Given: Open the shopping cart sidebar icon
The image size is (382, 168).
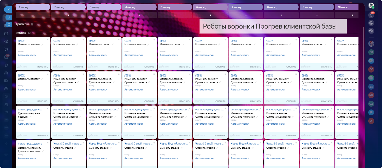Looking at the screenshot, I should coord(6,49).
